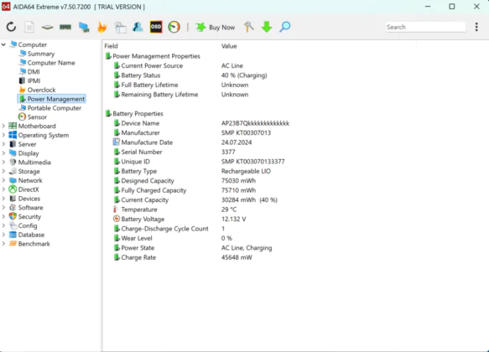Open the gauge SensorPanel icon
This screenshot has width=489, height=352.
(x=174, y=27)
